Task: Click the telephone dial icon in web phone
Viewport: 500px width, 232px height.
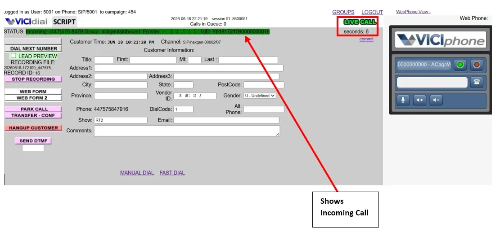Action: 477,82
